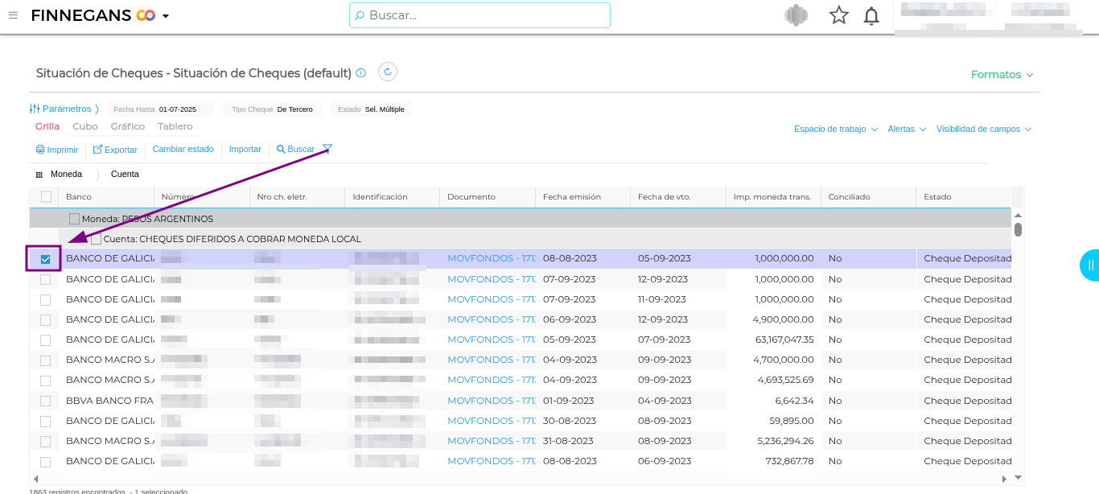Click the info icon beside report title
Screen dimensions: 1099x494
[x=361, y=73]
